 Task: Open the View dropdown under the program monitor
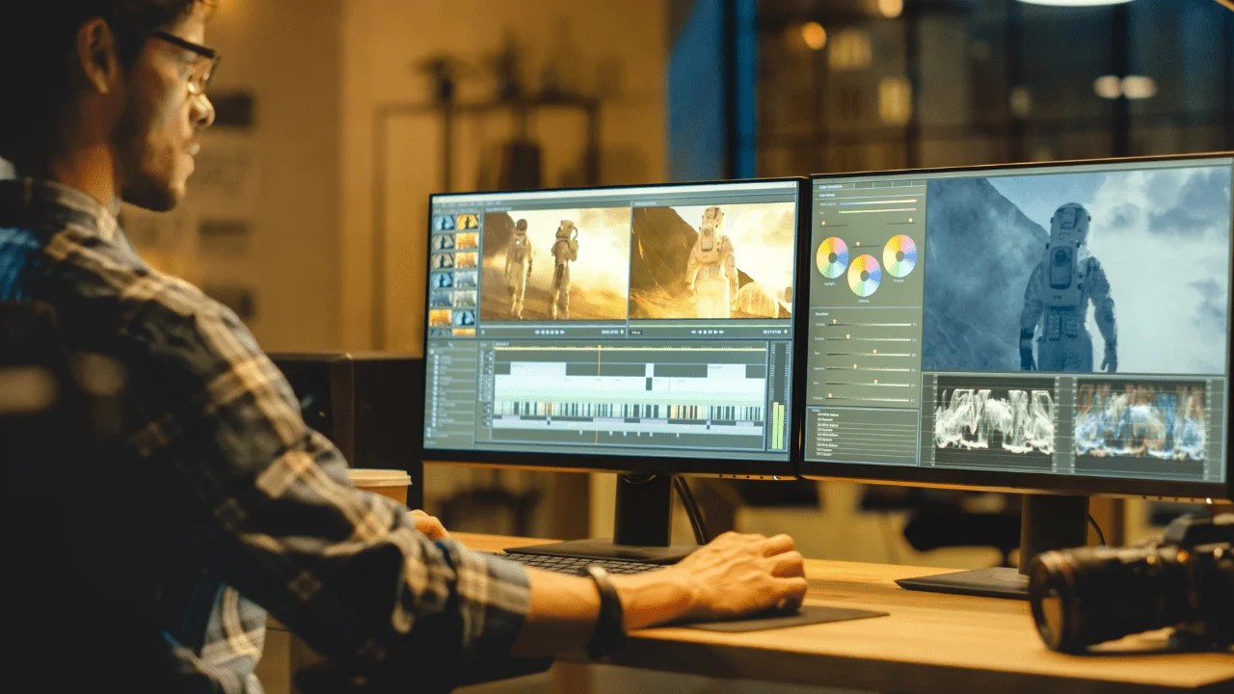636,333
